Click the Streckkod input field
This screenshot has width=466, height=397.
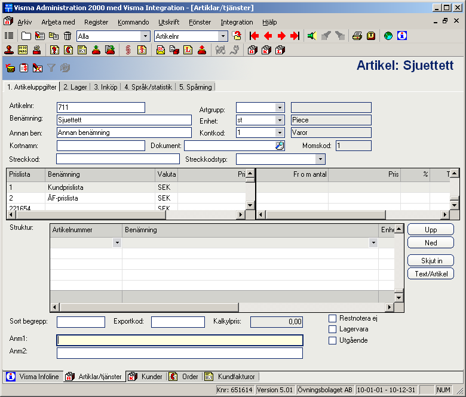(118, 159)
